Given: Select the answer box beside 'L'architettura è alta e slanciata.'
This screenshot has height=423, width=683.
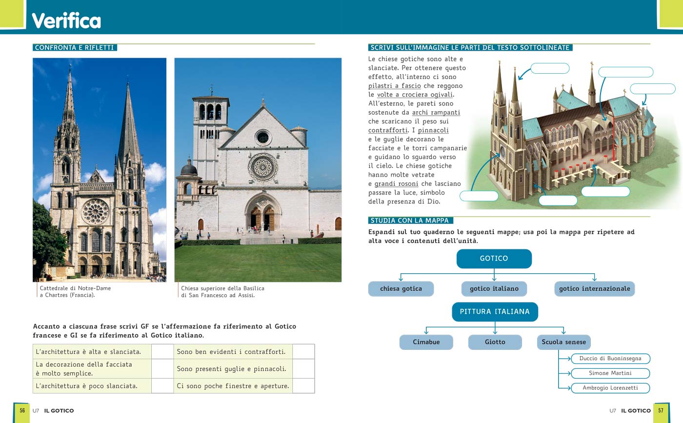Looking at the screenshot, I should tap(162, 352).
